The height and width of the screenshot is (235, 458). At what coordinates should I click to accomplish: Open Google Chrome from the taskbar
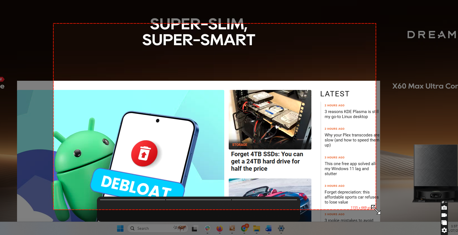(x=244, y=228)
